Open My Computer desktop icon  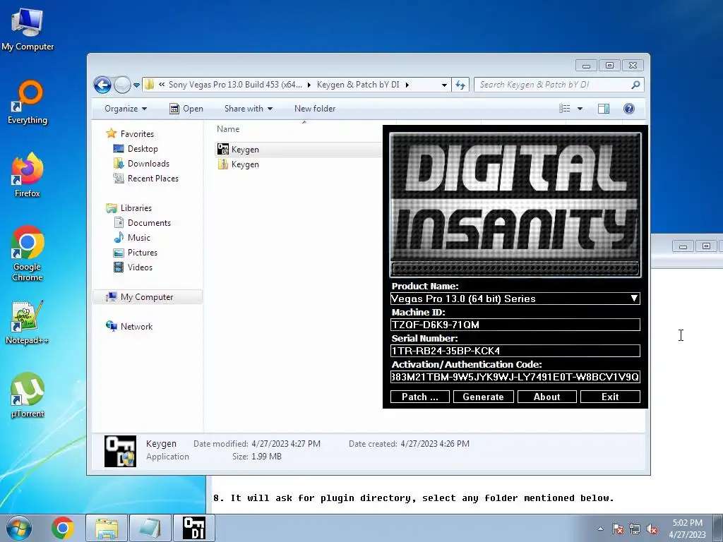click(x=28, y=28)
